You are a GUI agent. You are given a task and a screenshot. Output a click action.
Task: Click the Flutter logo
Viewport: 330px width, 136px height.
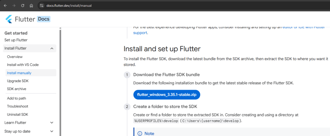9,19
